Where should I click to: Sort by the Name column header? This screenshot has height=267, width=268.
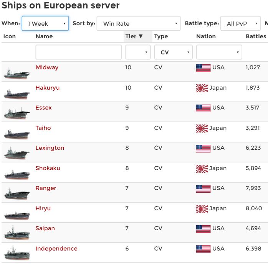pos(44,36)
